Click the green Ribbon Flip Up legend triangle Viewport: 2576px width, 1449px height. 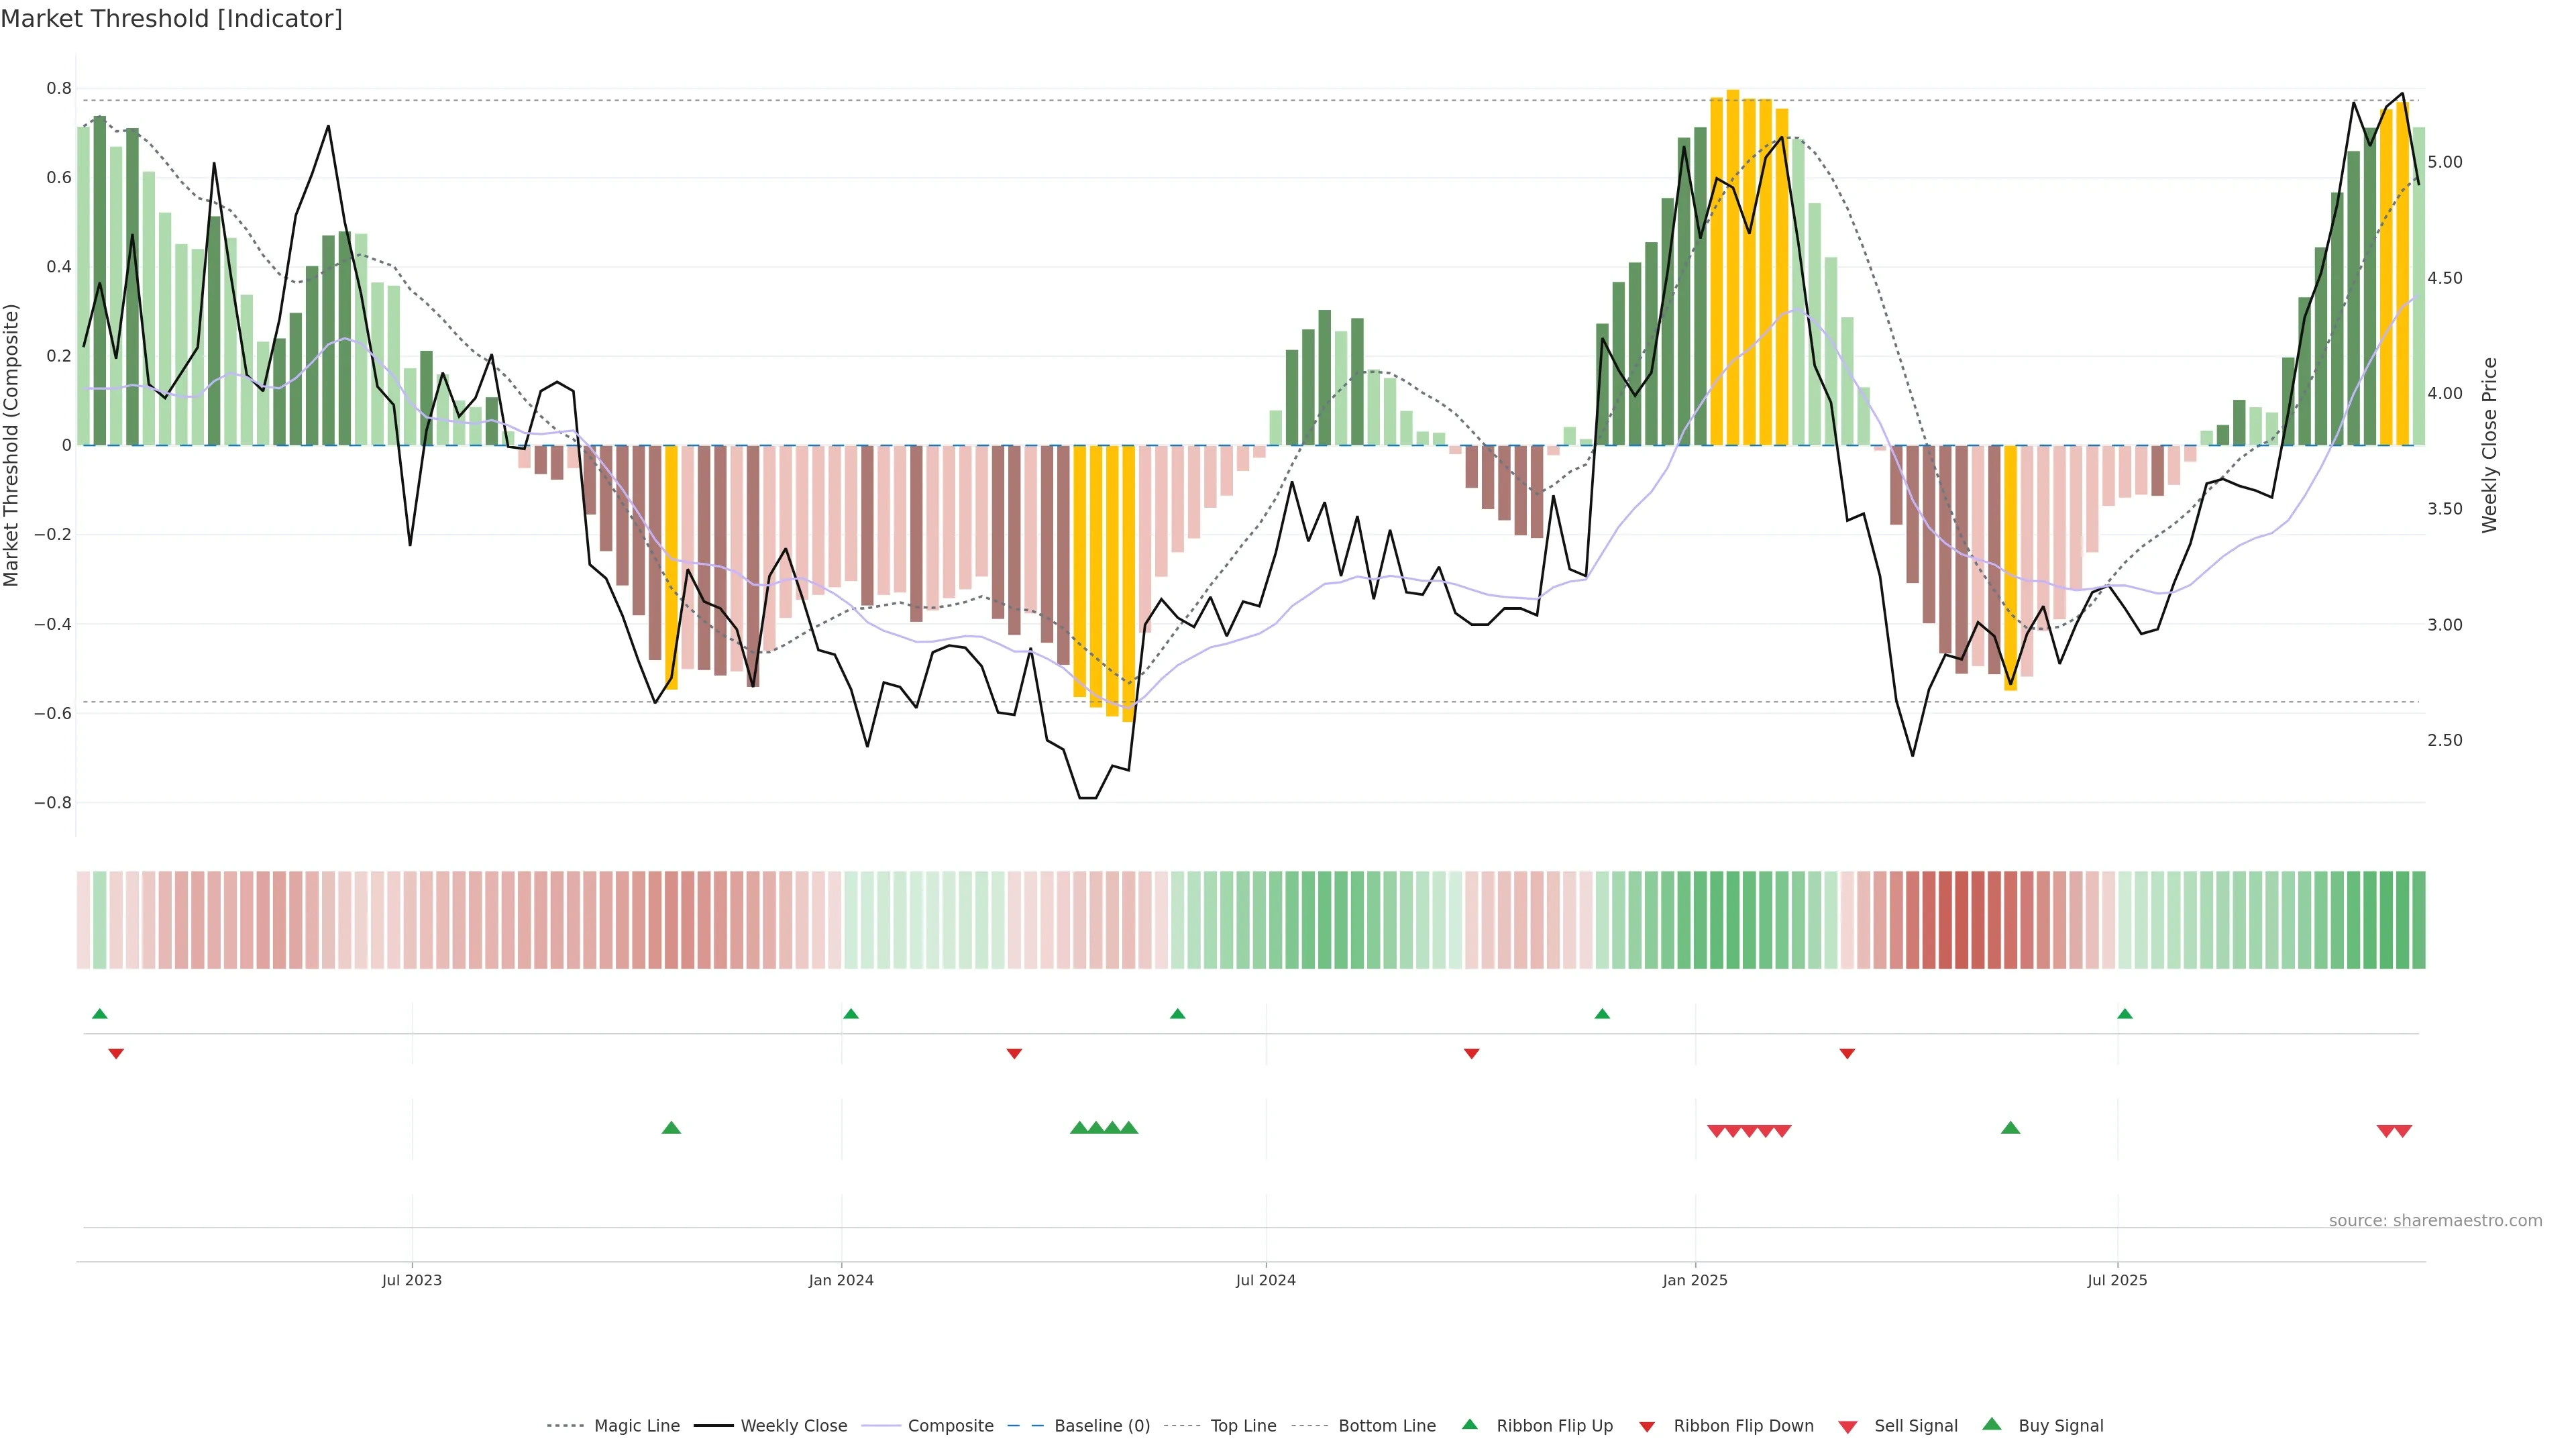pos(1469,1424)
